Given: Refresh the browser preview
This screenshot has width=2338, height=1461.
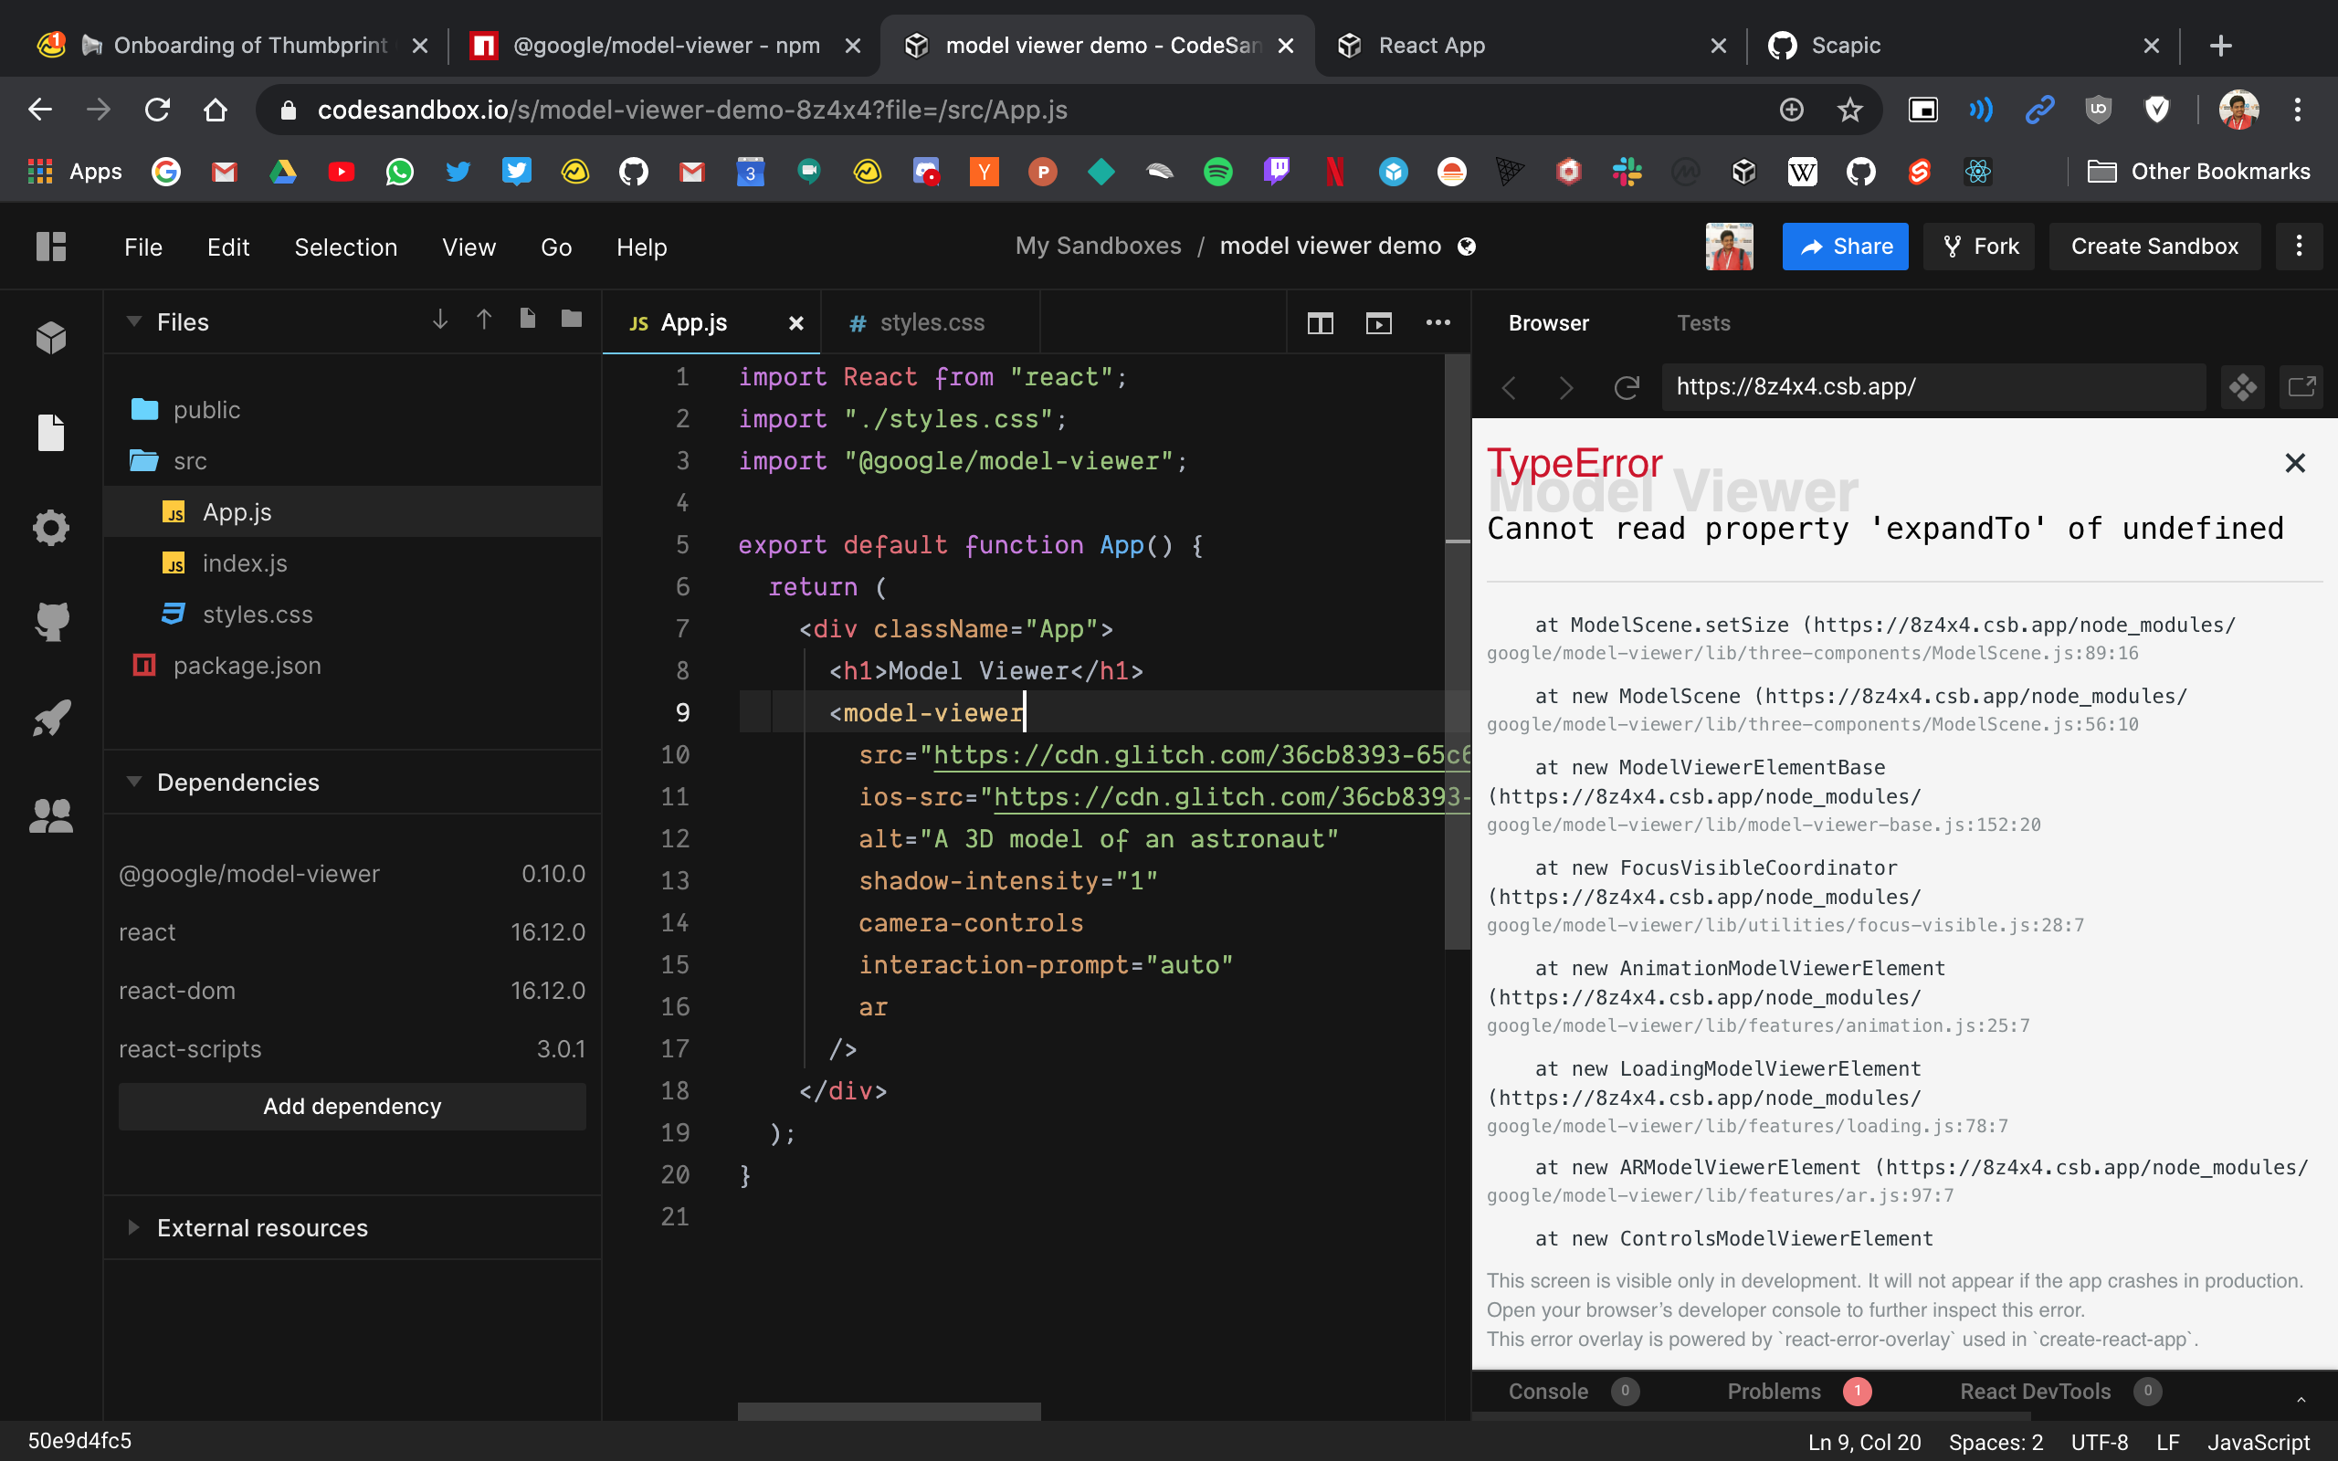Looking at the screenshot, I should coord(1627,386).
